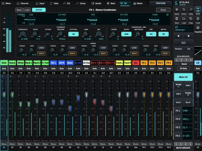Toggle the FX 1 ACTIVE button
The height and width of the screenshot is (151, 202).
tap(39, 10)
